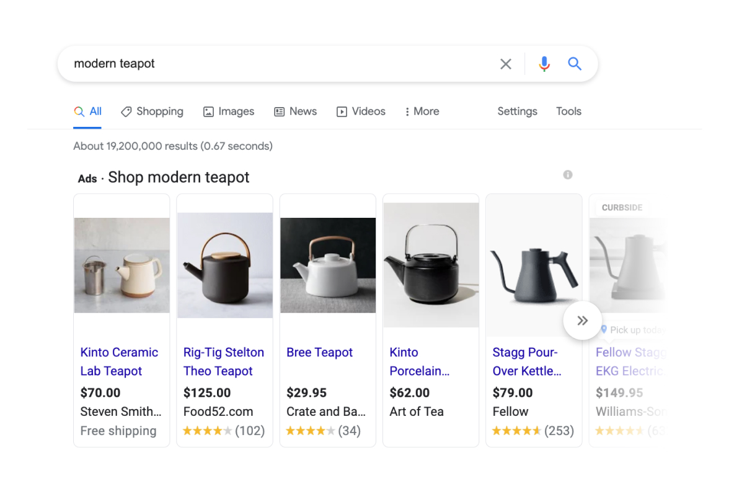729x495 pixels.
Task: Open the search Tools options
Action: [568, 111]
